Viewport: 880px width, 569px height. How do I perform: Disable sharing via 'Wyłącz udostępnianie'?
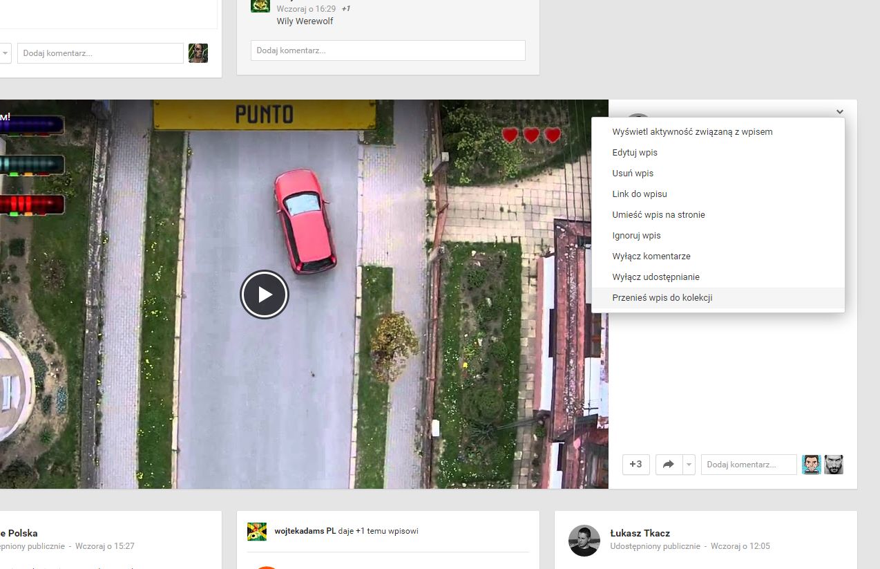[x=656, y=277]
